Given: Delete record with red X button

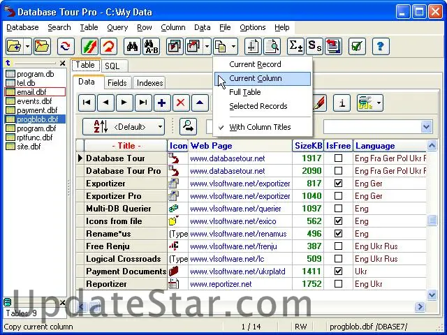Looking at the screenshot, I should (181, 103).
